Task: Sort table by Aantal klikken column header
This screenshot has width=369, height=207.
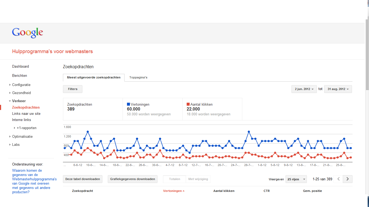Action: pyautogui.click(x=224, y=191)
